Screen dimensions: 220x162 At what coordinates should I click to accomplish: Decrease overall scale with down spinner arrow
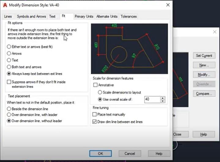point(163,101)
